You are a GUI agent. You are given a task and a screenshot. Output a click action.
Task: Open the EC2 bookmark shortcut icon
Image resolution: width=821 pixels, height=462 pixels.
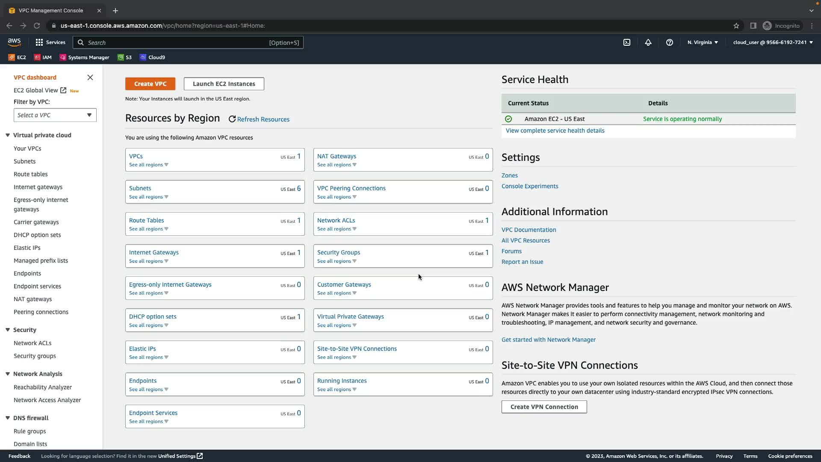(x=12, y=57)
